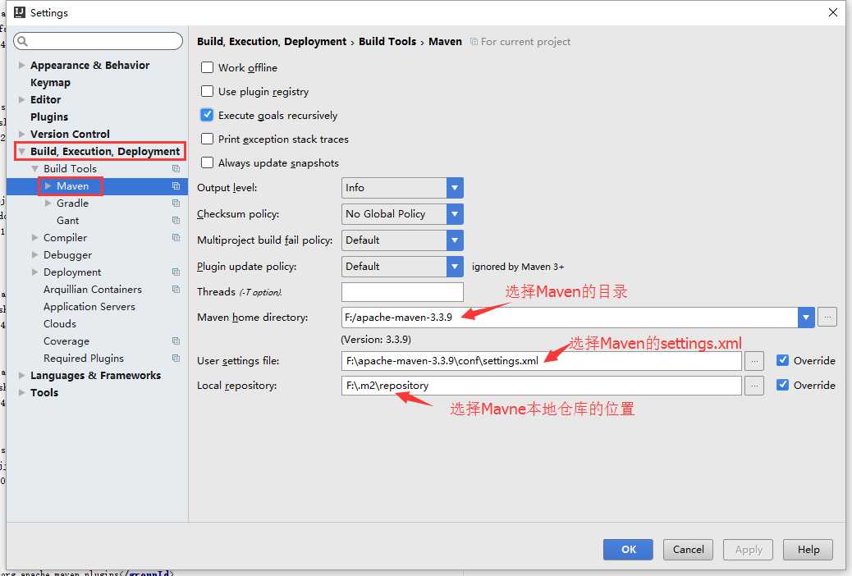Click the project-level icon beside Gradle
The image size is (852, 576).
(176, 203)
